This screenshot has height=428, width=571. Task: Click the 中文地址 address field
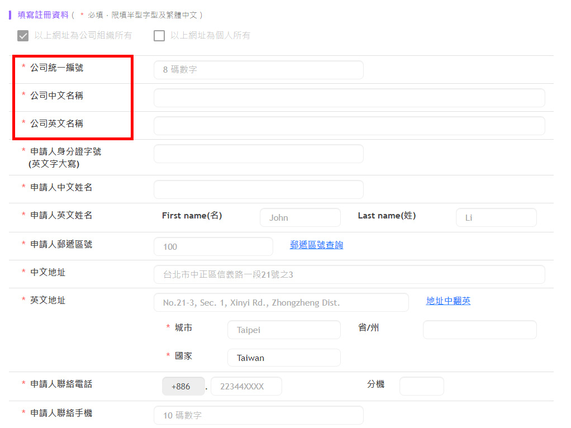pos(349,274)
